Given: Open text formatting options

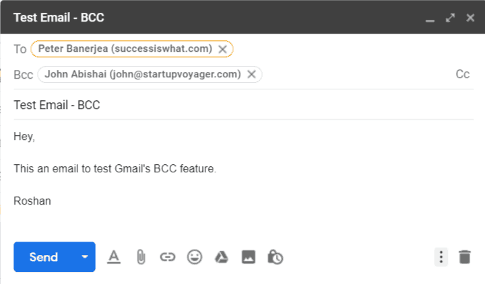Looking at the screenshot, I should tap(114, 256).
